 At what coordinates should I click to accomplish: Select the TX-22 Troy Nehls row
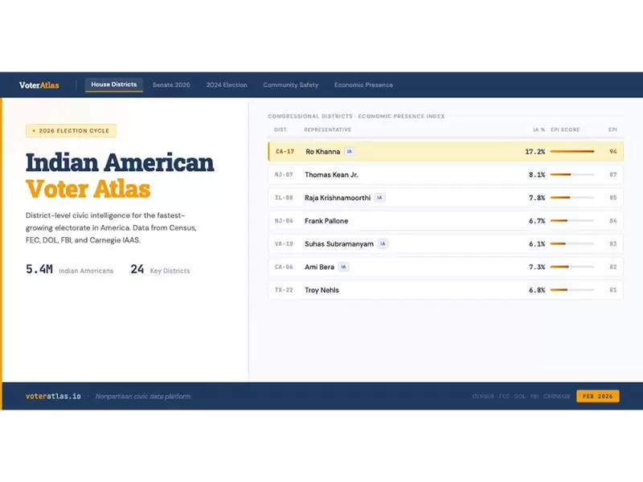click(x=445, y=290)
